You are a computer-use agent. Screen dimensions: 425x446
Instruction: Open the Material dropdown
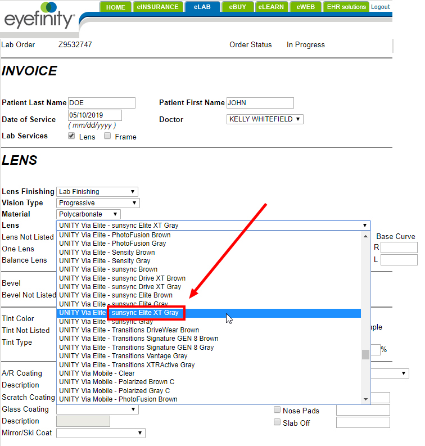click(89, 214)
